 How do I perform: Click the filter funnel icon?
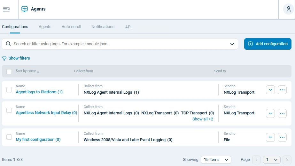(x=4, y=59)
